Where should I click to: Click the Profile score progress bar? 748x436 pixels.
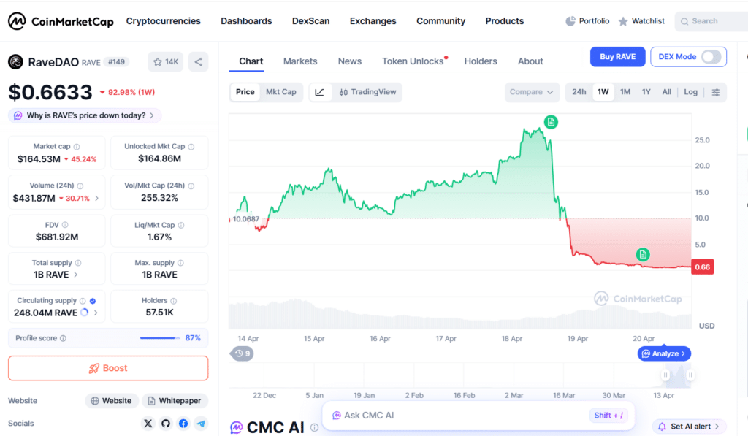[x=160, y=338]
